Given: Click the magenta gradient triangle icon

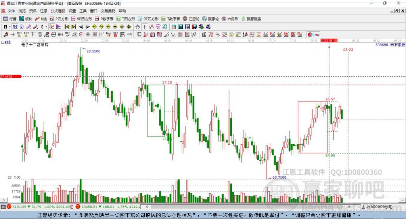Looking at the screenshot, I should pyautogui.click(x=59, y=27).
